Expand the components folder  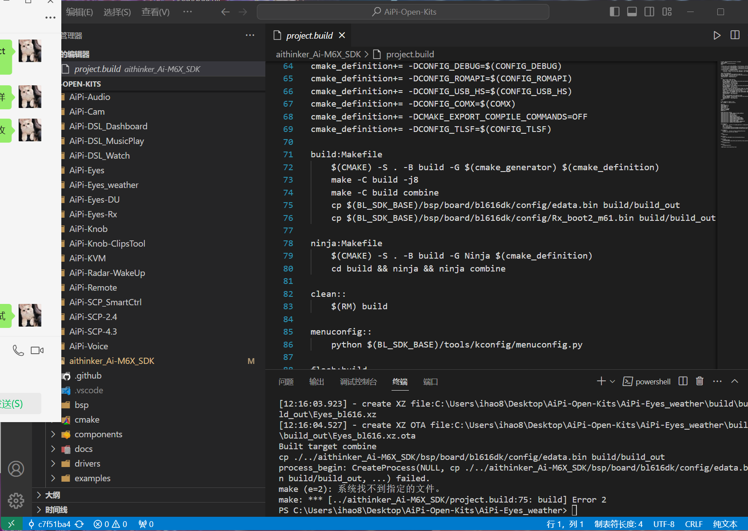[x=53, y=434]
